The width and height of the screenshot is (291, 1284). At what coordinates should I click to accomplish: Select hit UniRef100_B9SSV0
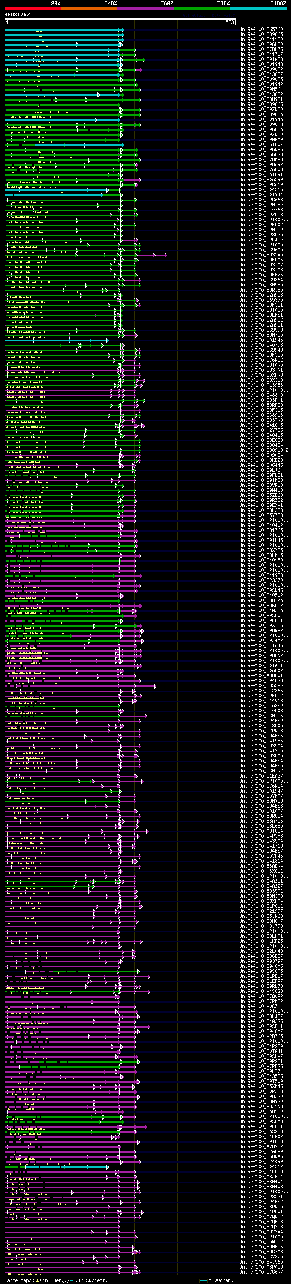point(261,255)
